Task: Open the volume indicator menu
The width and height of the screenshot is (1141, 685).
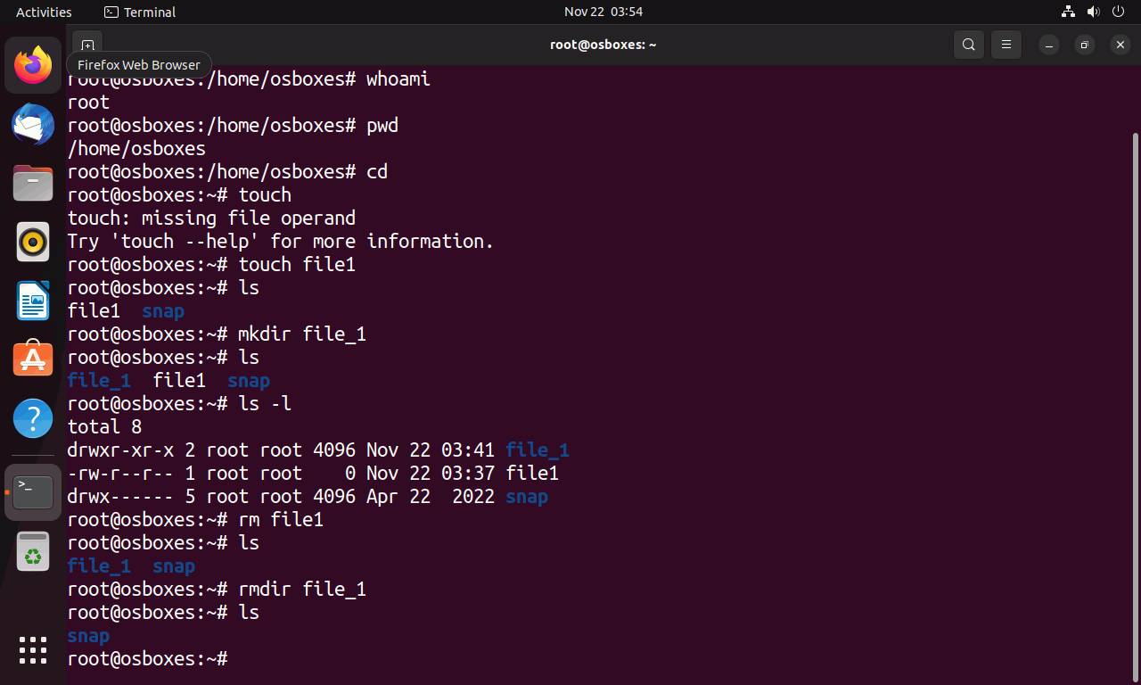Action: pyautogui.click(x=1094, y=12)
